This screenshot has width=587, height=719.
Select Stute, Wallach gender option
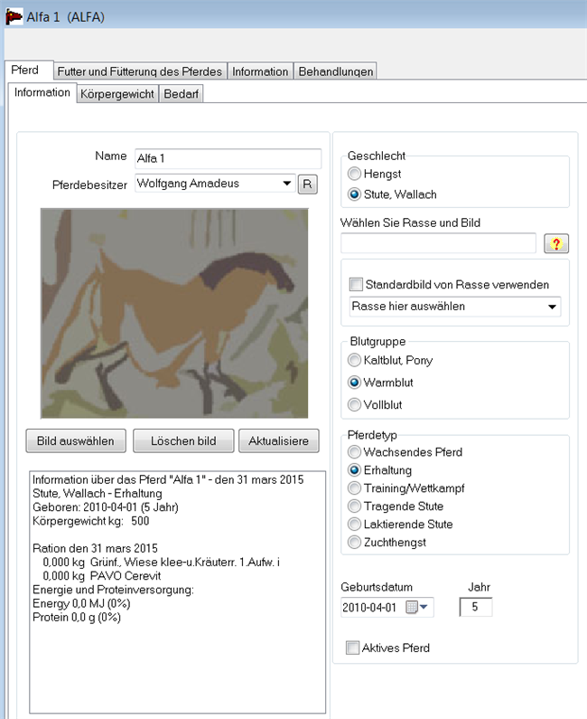(354, 194)
